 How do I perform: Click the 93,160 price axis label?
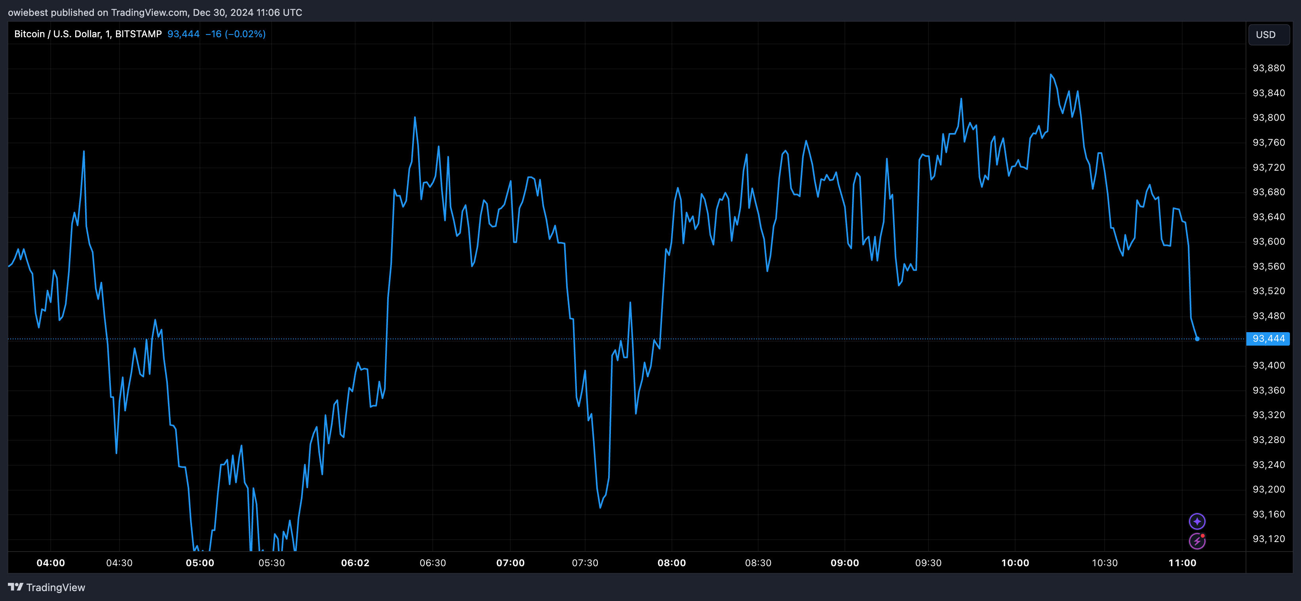1269,514
